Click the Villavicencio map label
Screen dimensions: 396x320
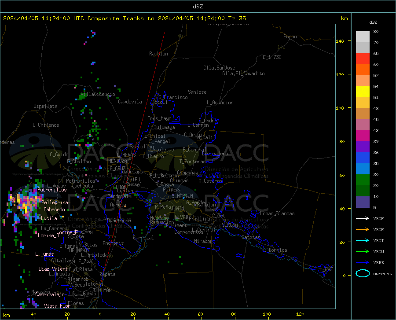pos(98,94)
